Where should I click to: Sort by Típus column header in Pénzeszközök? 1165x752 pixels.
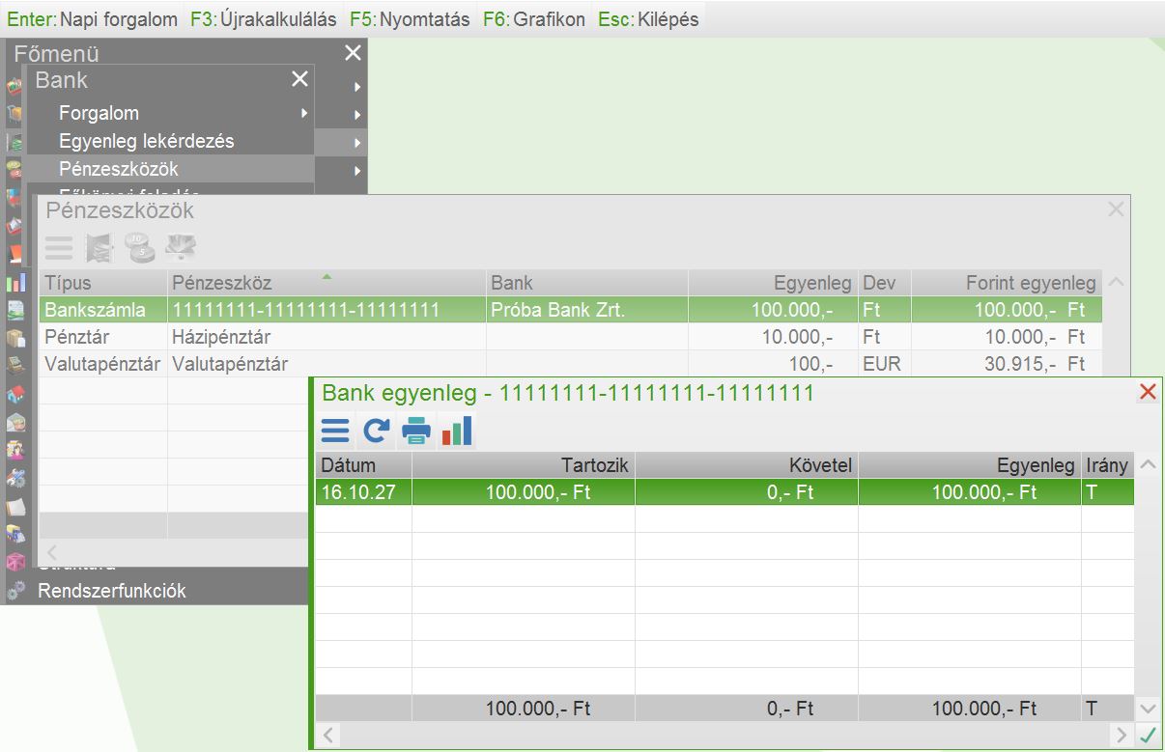pos(103,283)
